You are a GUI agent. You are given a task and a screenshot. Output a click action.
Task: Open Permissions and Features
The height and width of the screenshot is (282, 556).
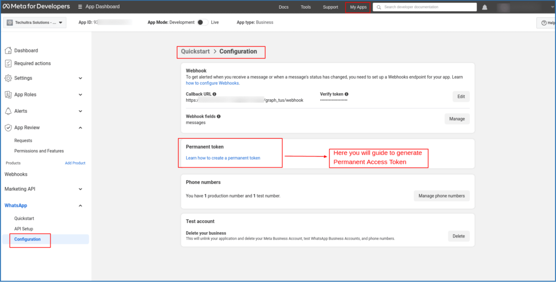[x=39, y=151]
